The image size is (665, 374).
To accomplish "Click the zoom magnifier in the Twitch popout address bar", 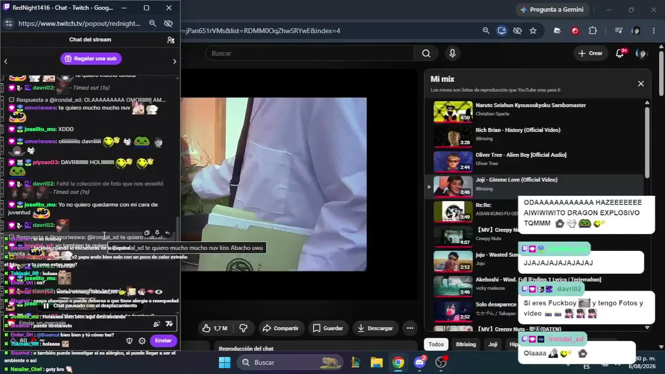I will (x=152, y=23).
